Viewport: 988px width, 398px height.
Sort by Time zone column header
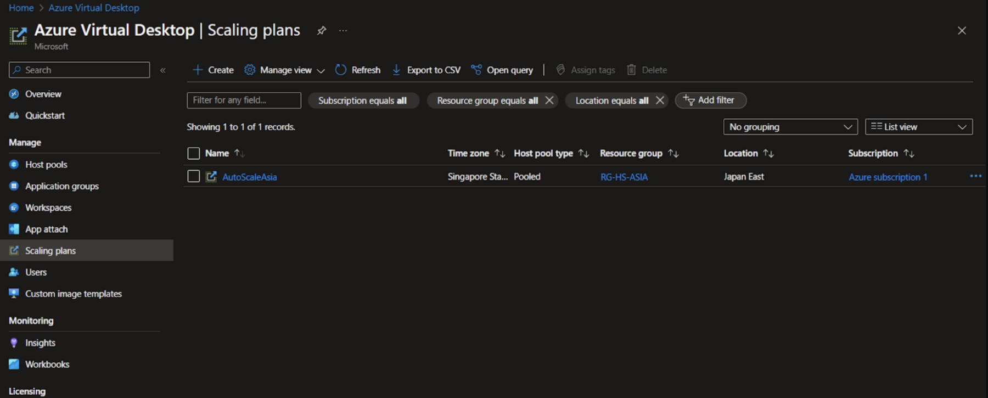[x=468, y=153]
